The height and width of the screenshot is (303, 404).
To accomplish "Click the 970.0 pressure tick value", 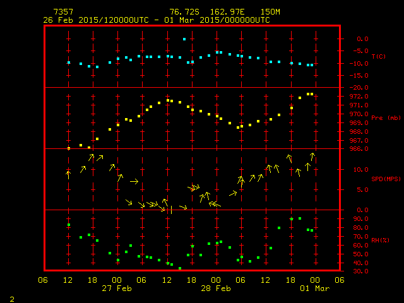I will coord(359,114).
